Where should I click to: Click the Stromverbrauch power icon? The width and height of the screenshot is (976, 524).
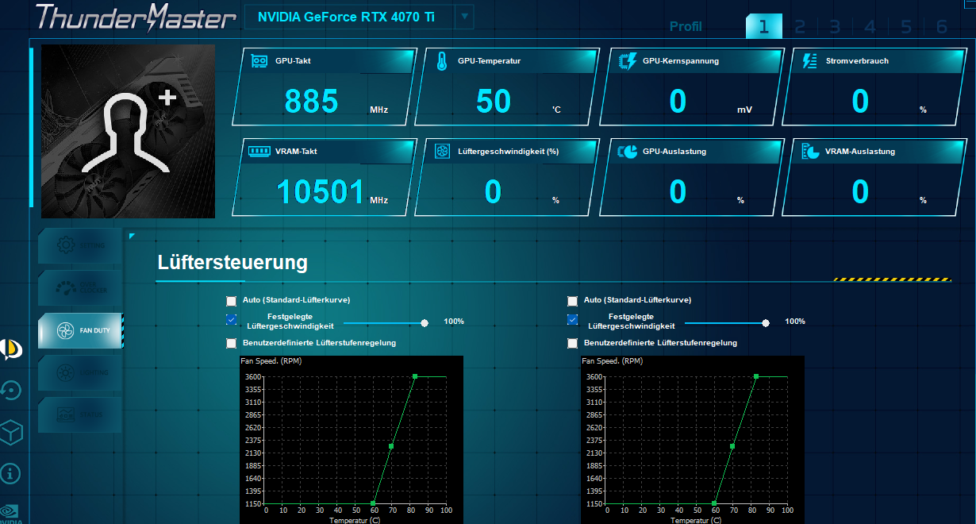coord(809,61)
